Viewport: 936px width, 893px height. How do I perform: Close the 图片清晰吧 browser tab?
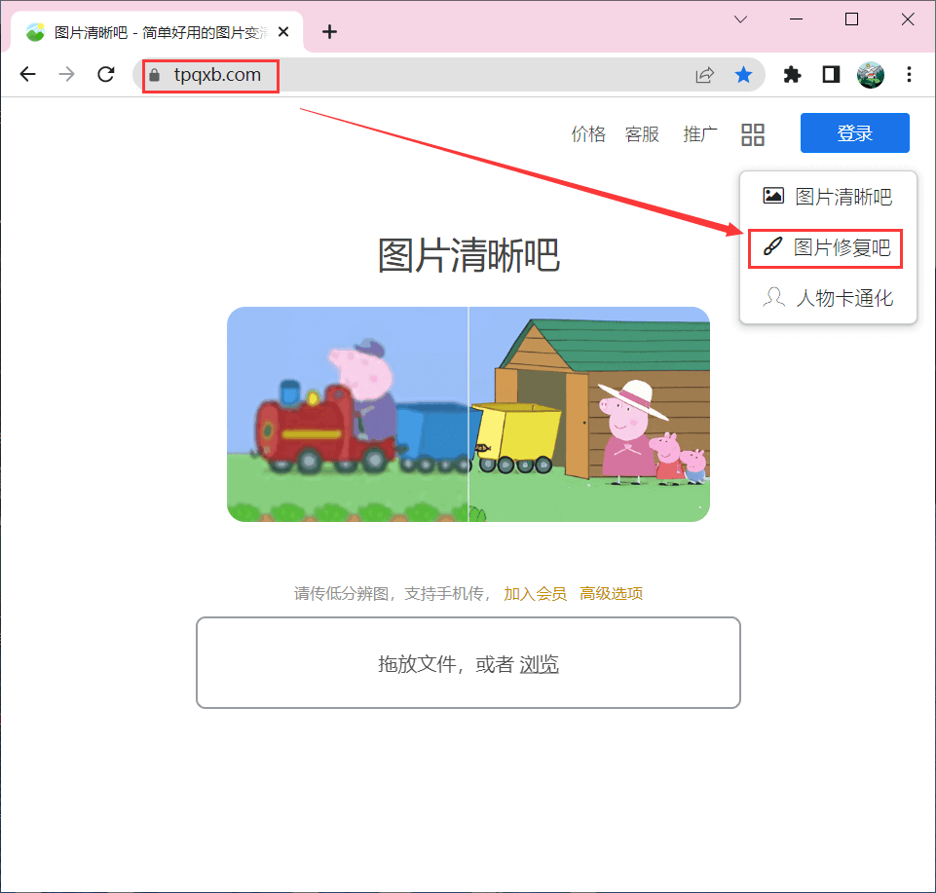(283, 32)
